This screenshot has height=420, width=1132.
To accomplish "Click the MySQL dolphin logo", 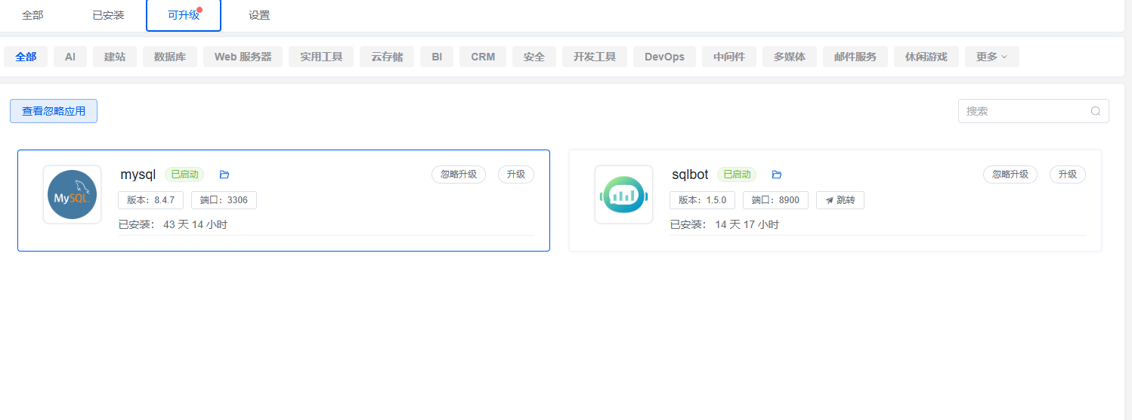I will point(72,195).
